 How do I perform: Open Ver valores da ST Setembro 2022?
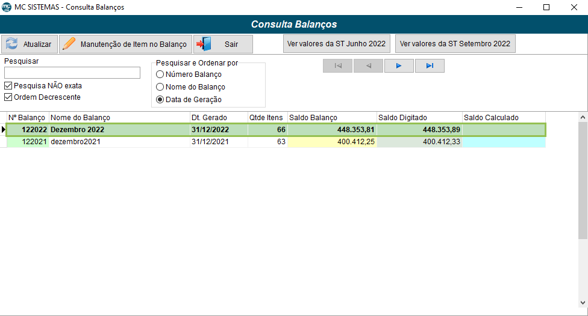455,44
